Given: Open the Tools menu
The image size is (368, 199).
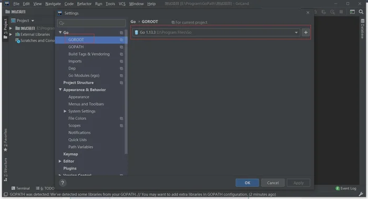Looking at the screenshot, I should tap(110, 4).
